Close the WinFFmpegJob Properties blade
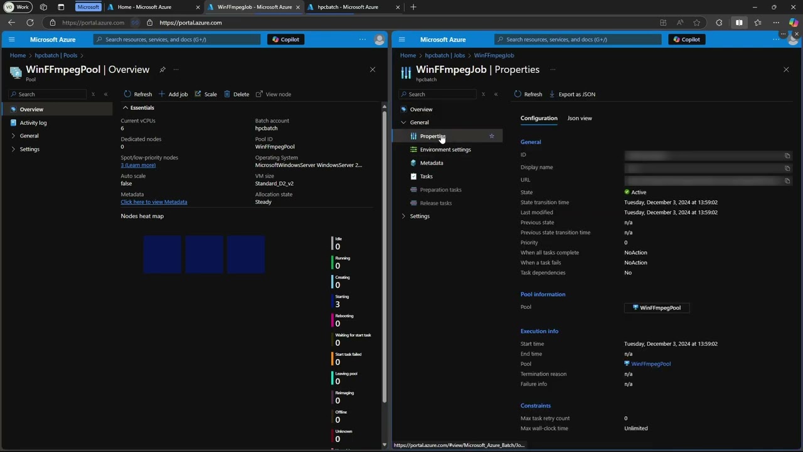The height and width of the screenshot is (452, 803). [x=786, y=70]
